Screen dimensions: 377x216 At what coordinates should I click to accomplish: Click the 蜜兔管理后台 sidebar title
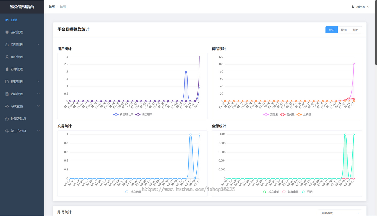coord(22,7)
